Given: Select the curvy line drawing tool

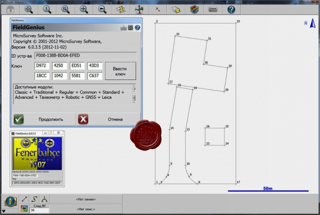Looking at the screenshot, I should coord(35,199).
